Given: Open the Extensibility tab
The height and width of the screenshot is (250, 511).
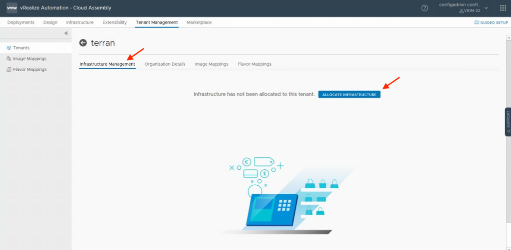Looking at the screenshot, I should pyautogui.click(x=114, y=22).
